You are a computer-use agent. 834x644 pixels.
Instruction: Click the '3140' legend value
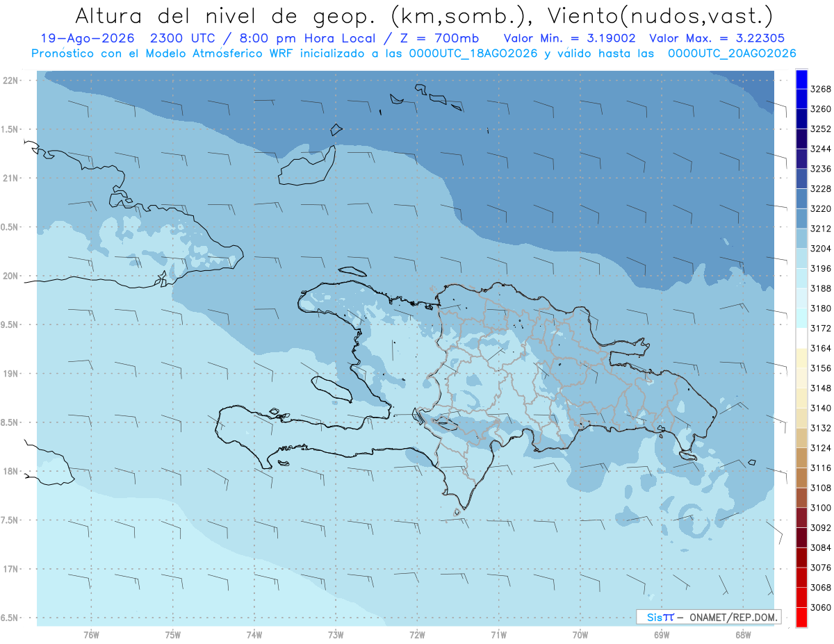tap(821, 408)
